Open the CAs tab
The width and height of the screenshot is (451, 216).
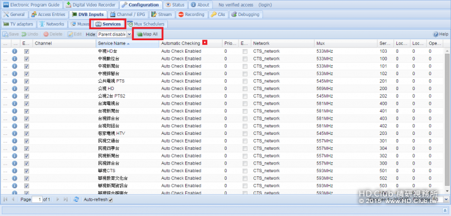click(x=218, y=14)
